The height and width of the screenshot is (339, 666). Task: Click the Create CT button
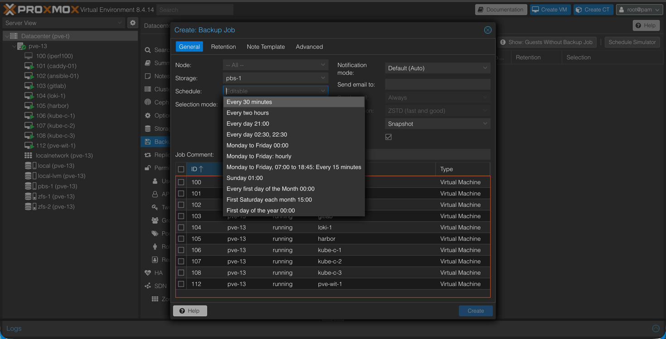593,10
